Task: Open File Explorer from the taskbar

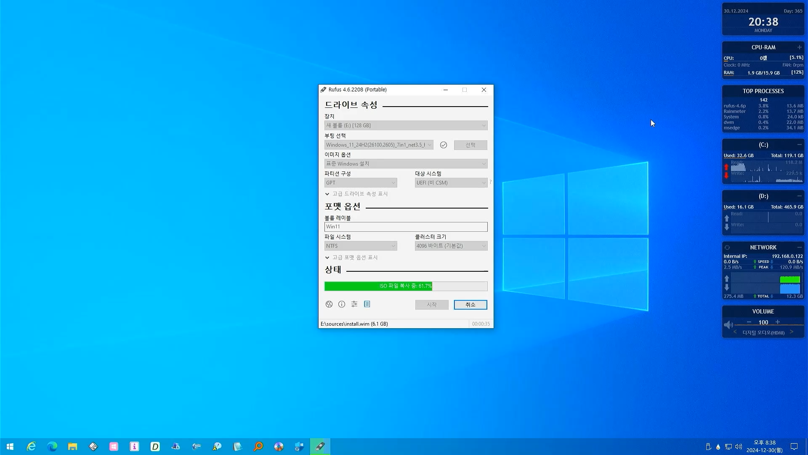Action: 72,447
